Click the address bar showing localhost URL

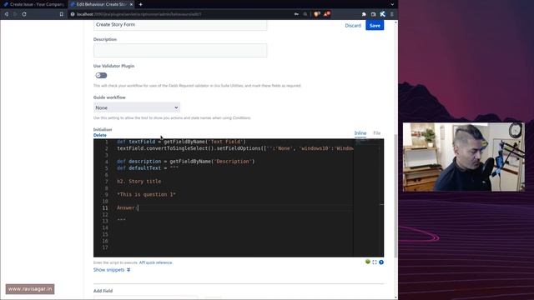[x=180, y=14]
